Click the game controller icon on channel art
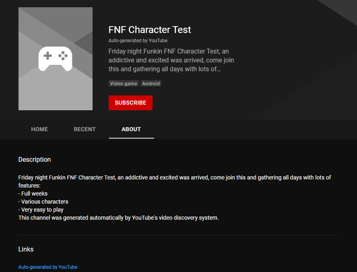 pyautogui.click(x=55, y=59)
